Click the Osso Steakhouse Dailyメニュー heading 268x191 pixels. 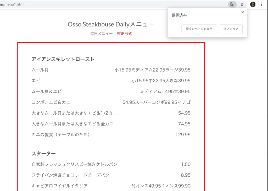click(x=111, y=24)
